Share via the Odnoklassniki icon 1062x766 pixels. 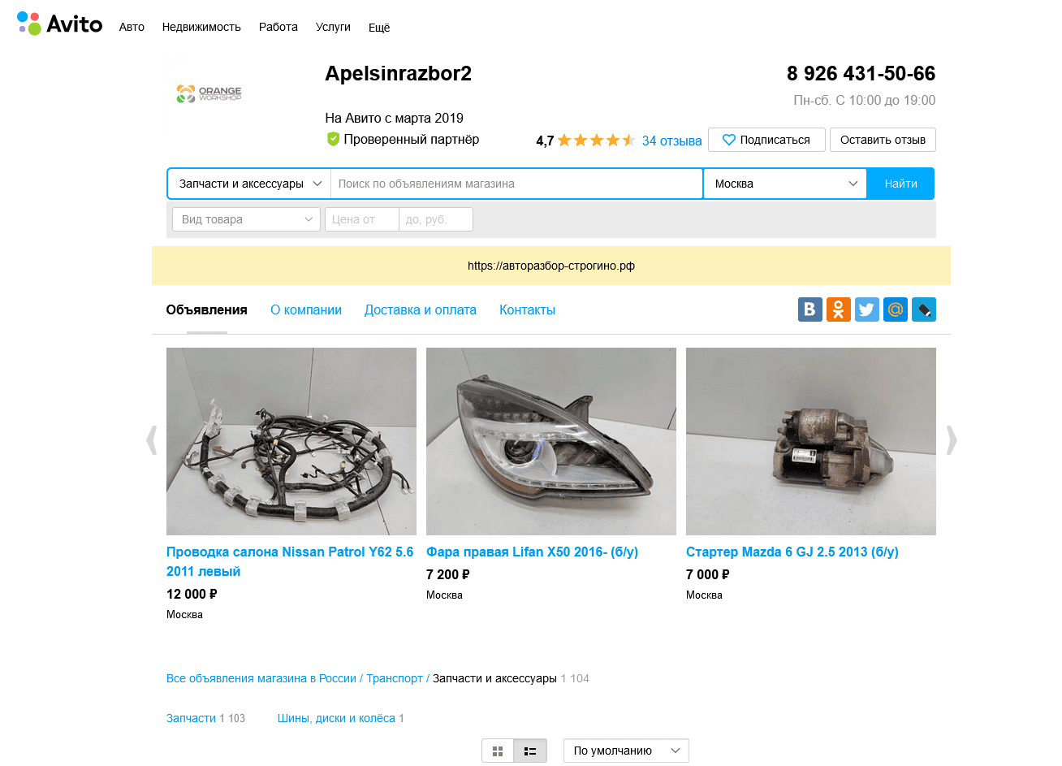point(839,309)
